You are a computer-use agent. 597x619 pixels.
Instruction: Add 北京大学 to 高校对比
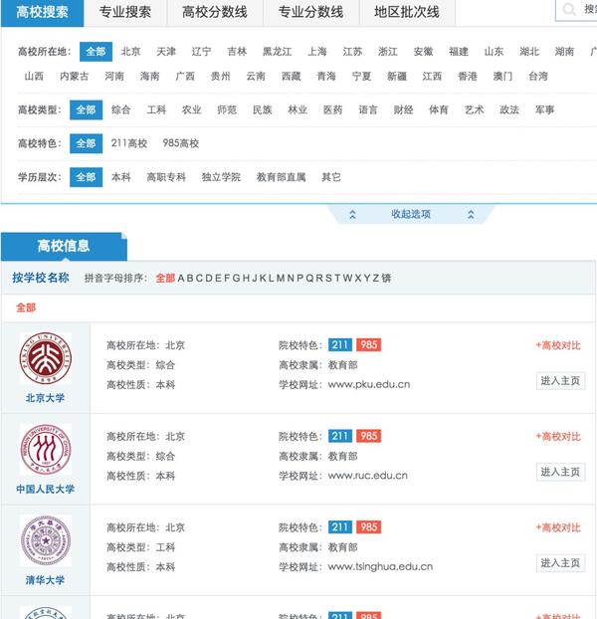click(x=558, y=345)
